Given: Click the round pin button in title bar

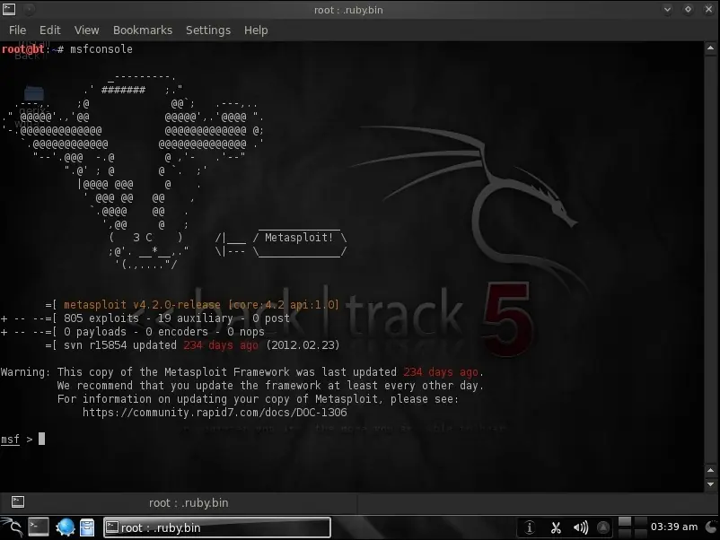Looking at the screenshot, I should (x=29, y=9).
